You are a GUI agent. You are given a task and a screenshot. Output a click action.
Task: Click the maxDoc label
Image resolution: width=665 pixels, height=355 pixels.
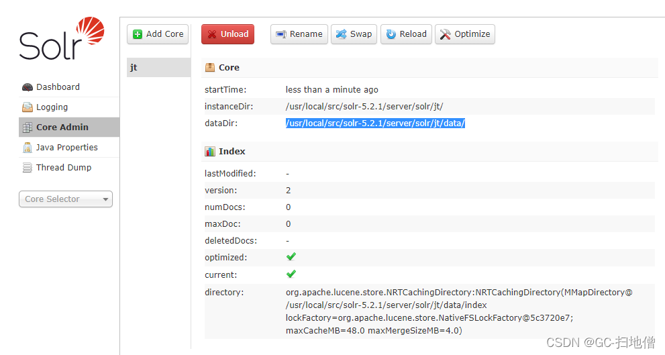click(x=223, y=224)
